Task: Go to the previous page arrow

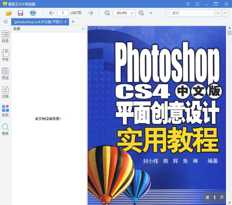Action: point(51,13)
